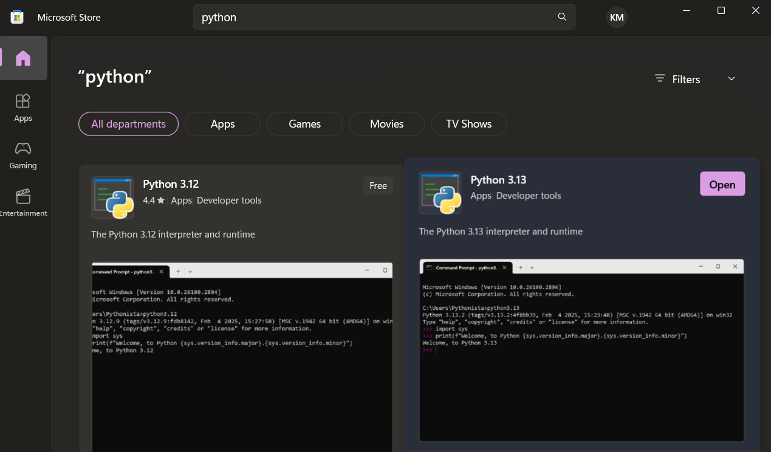
Task: View the Python 3.13 screenshot thumbnail
Action: point(581,350)
